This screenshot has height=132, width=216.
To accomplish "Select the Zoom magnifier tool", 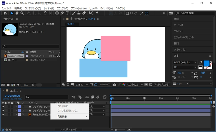I will click(22, 13).
